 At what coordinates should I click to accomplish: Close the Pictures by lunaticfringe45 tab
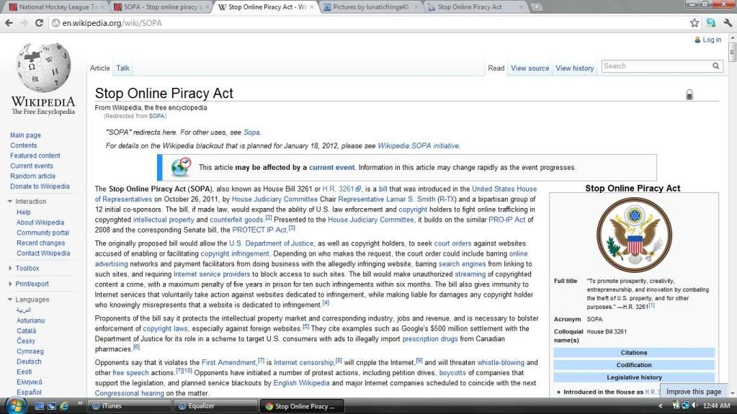coord(416,7)
